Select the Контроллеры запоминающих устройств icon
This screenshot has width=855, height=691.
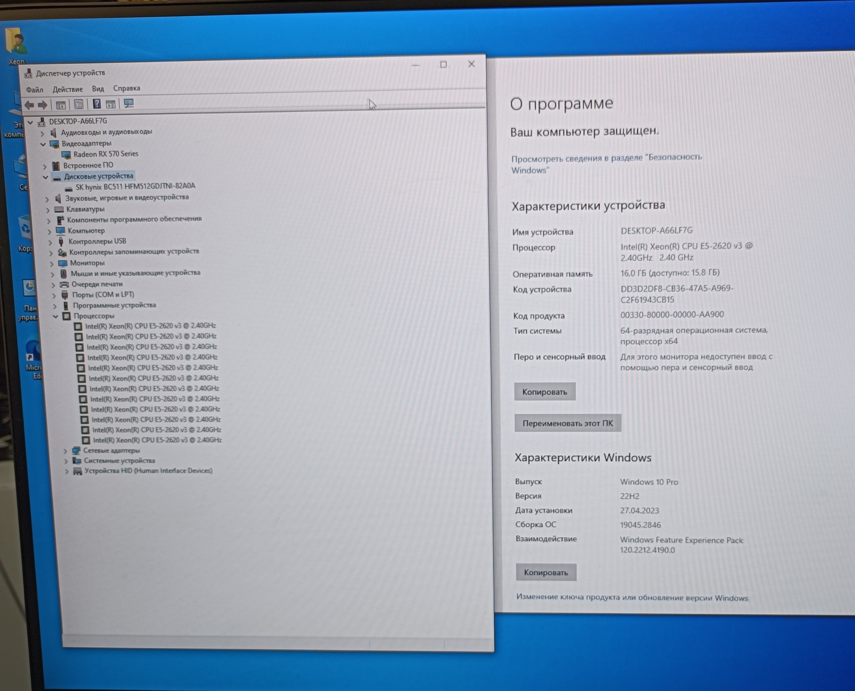[x=62, y=253]
